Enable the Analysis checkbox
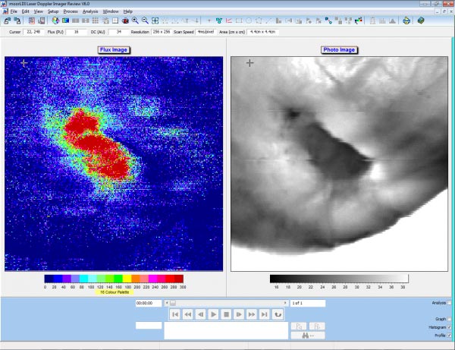Viewport: 455px width, 350px height. pos(449,302)
